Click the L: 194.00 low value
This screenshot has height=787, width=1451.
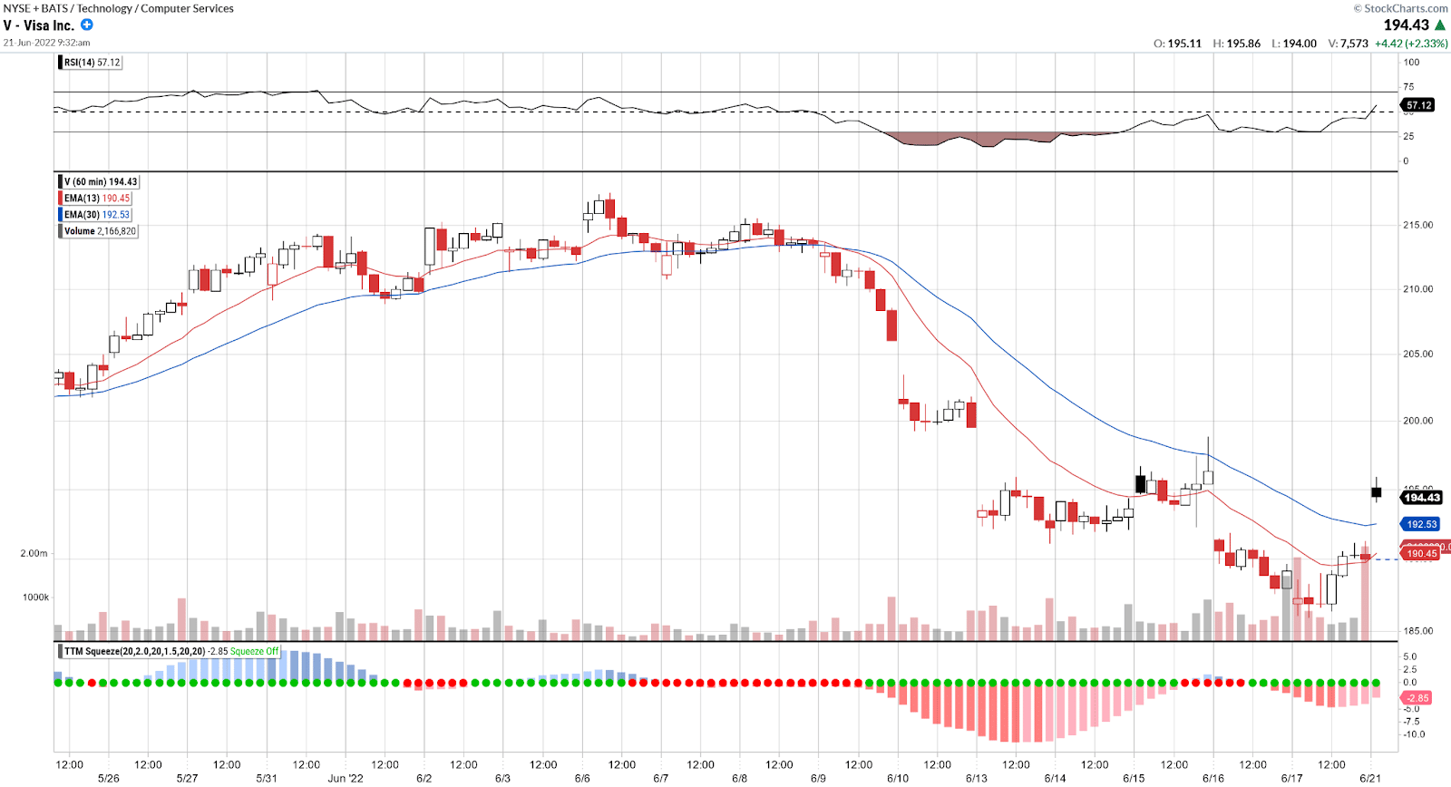tap(1294, 44)
